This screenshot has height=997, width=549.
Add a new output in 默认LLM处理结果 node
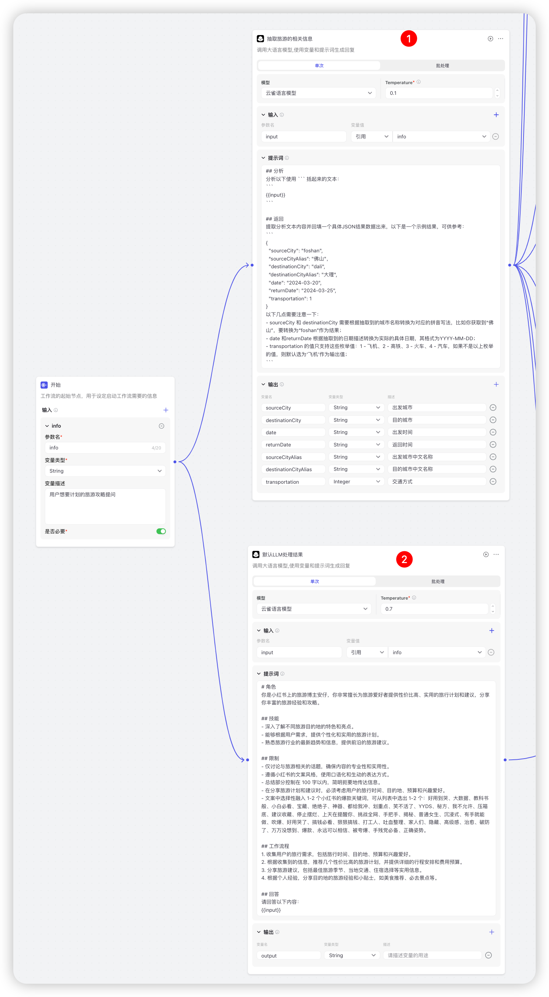pyautogui.click(x=492, y=932)
